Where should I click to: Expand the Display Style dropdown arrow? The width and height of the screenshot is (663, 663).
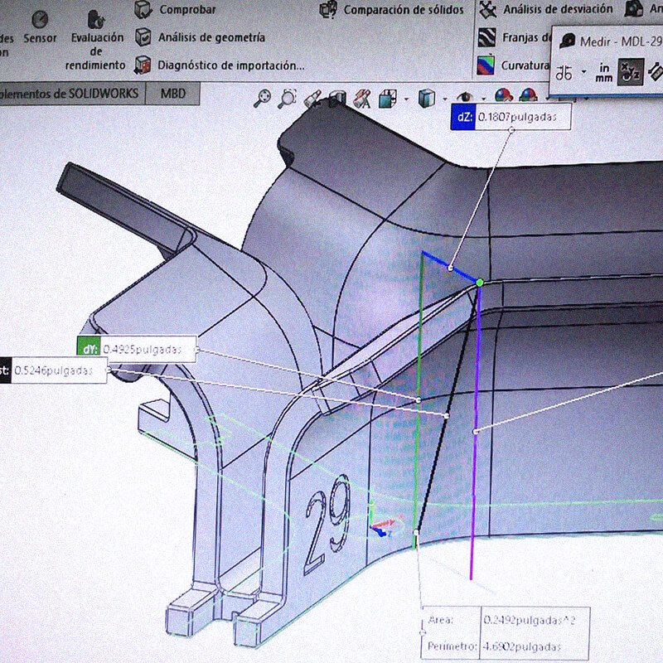tap(445, 99)
